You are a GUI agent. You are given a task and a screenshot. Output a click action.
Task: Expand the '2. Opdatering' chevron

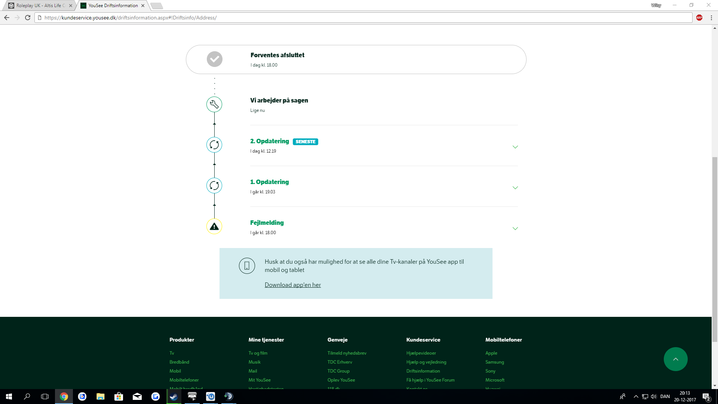pyautogui.click(x=515, y=147)
